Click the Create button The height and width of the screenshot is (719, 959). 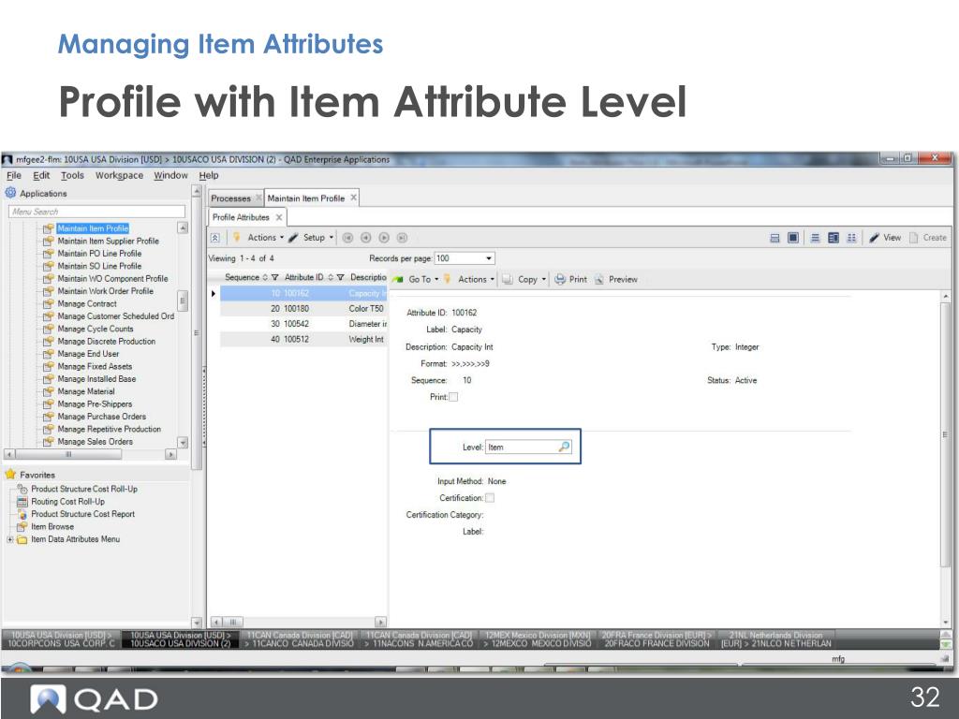(x=928, y=238)
